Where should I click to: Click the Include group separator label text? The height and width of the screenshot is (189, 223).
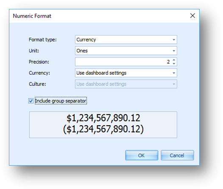click(x=61, y=101)
